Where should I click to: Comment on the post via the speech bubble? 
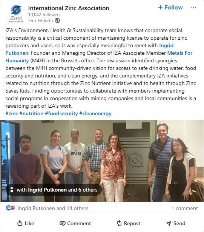75,223
